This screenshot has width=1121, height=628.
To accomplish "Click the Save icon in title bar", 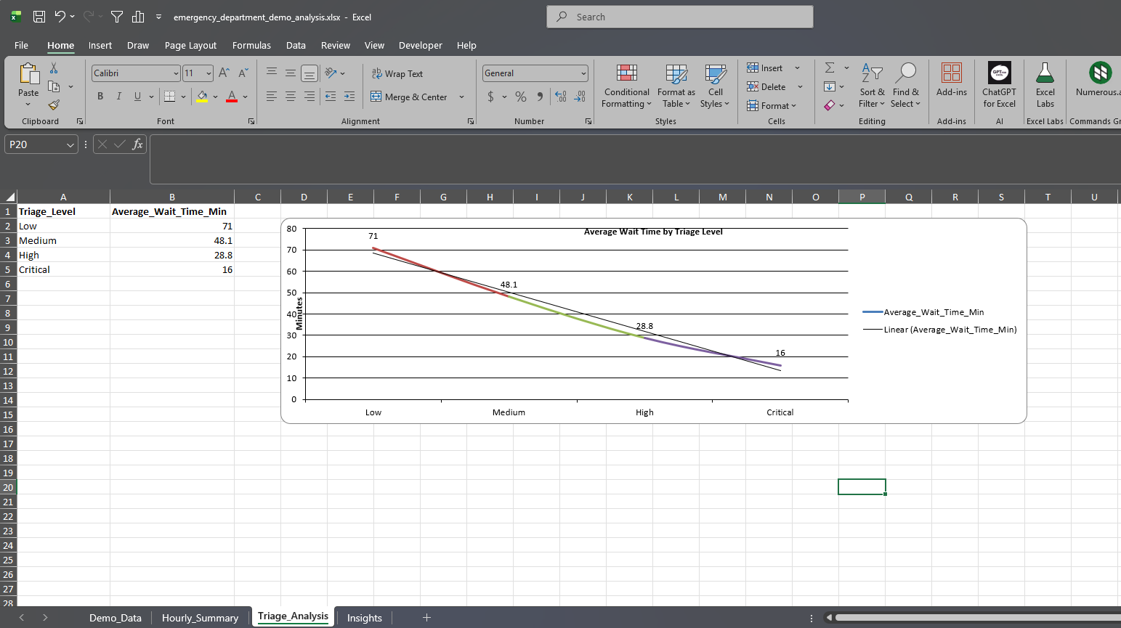I will tap(39, 17).
